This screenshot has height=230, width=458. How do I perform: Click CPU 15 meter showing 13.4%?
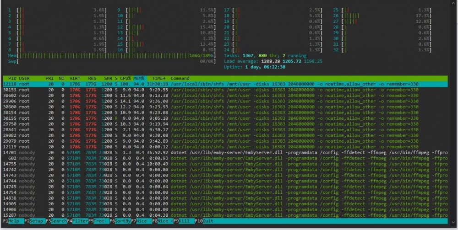coord(167,44)
